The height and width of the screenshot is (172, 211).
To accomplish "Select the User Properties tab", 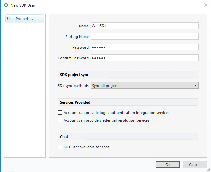I will 25,19.
